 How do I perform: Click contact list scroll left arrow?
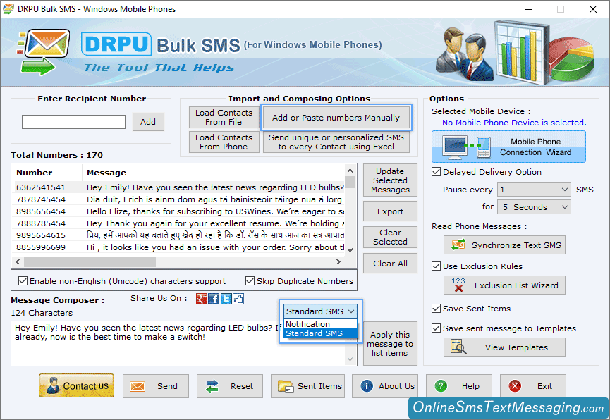tap(18, 261)
